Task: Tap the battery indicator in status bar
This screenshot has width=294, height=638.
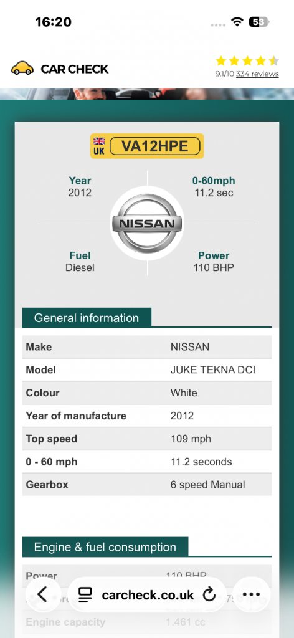Action: 258,22
